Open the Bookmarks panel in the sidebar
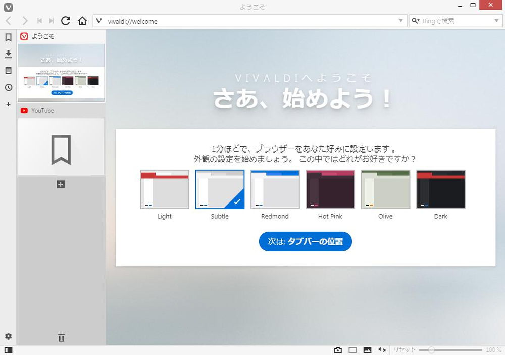Screen dimensions: 505x355 [x=8, y=37]
